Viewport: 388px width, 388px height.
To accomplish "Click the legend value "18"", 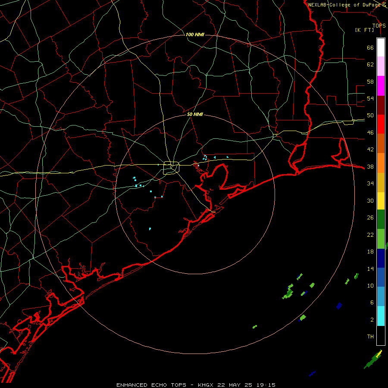I will click(x=370, y=252).
